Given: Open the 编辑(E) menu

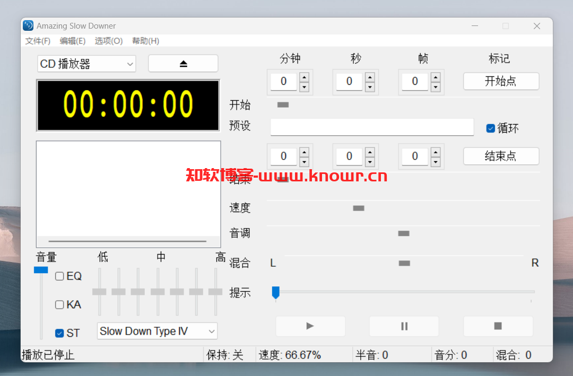Looking at the screenshot, I should point(72,41).
